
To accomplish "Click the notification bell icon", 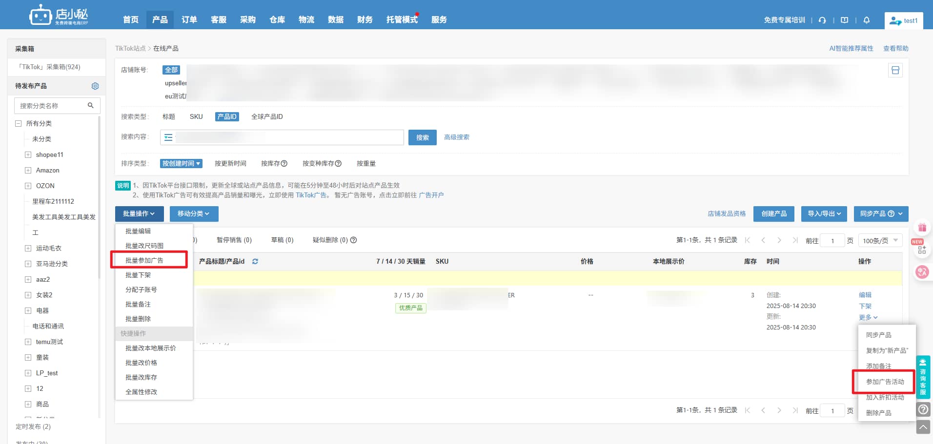I will [x=866, y=19].
